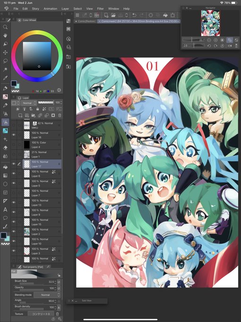Select the Gradient tool

(x=5, y=175)
